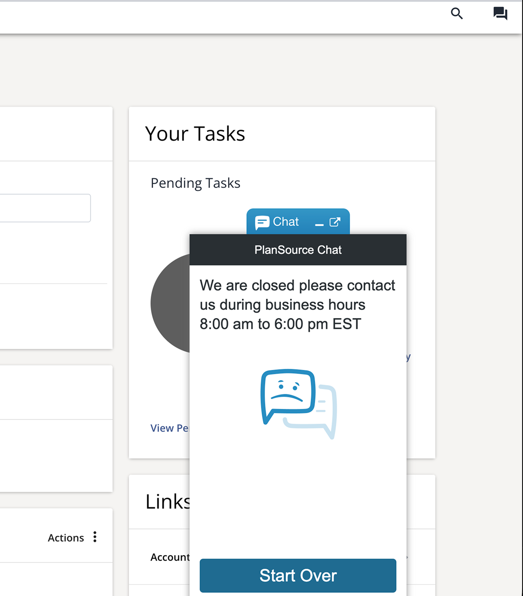The image size is (523, 596).
Task: Open the three-dot Actions menu
Action: click(x=95, y=537)
